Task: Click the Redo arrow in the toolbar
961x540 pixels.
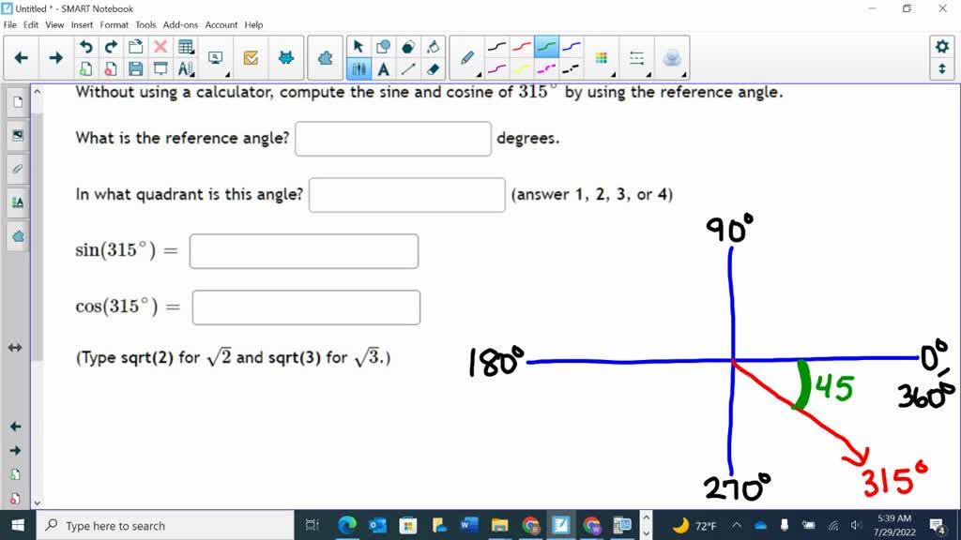Action: [x=112, y=47]
